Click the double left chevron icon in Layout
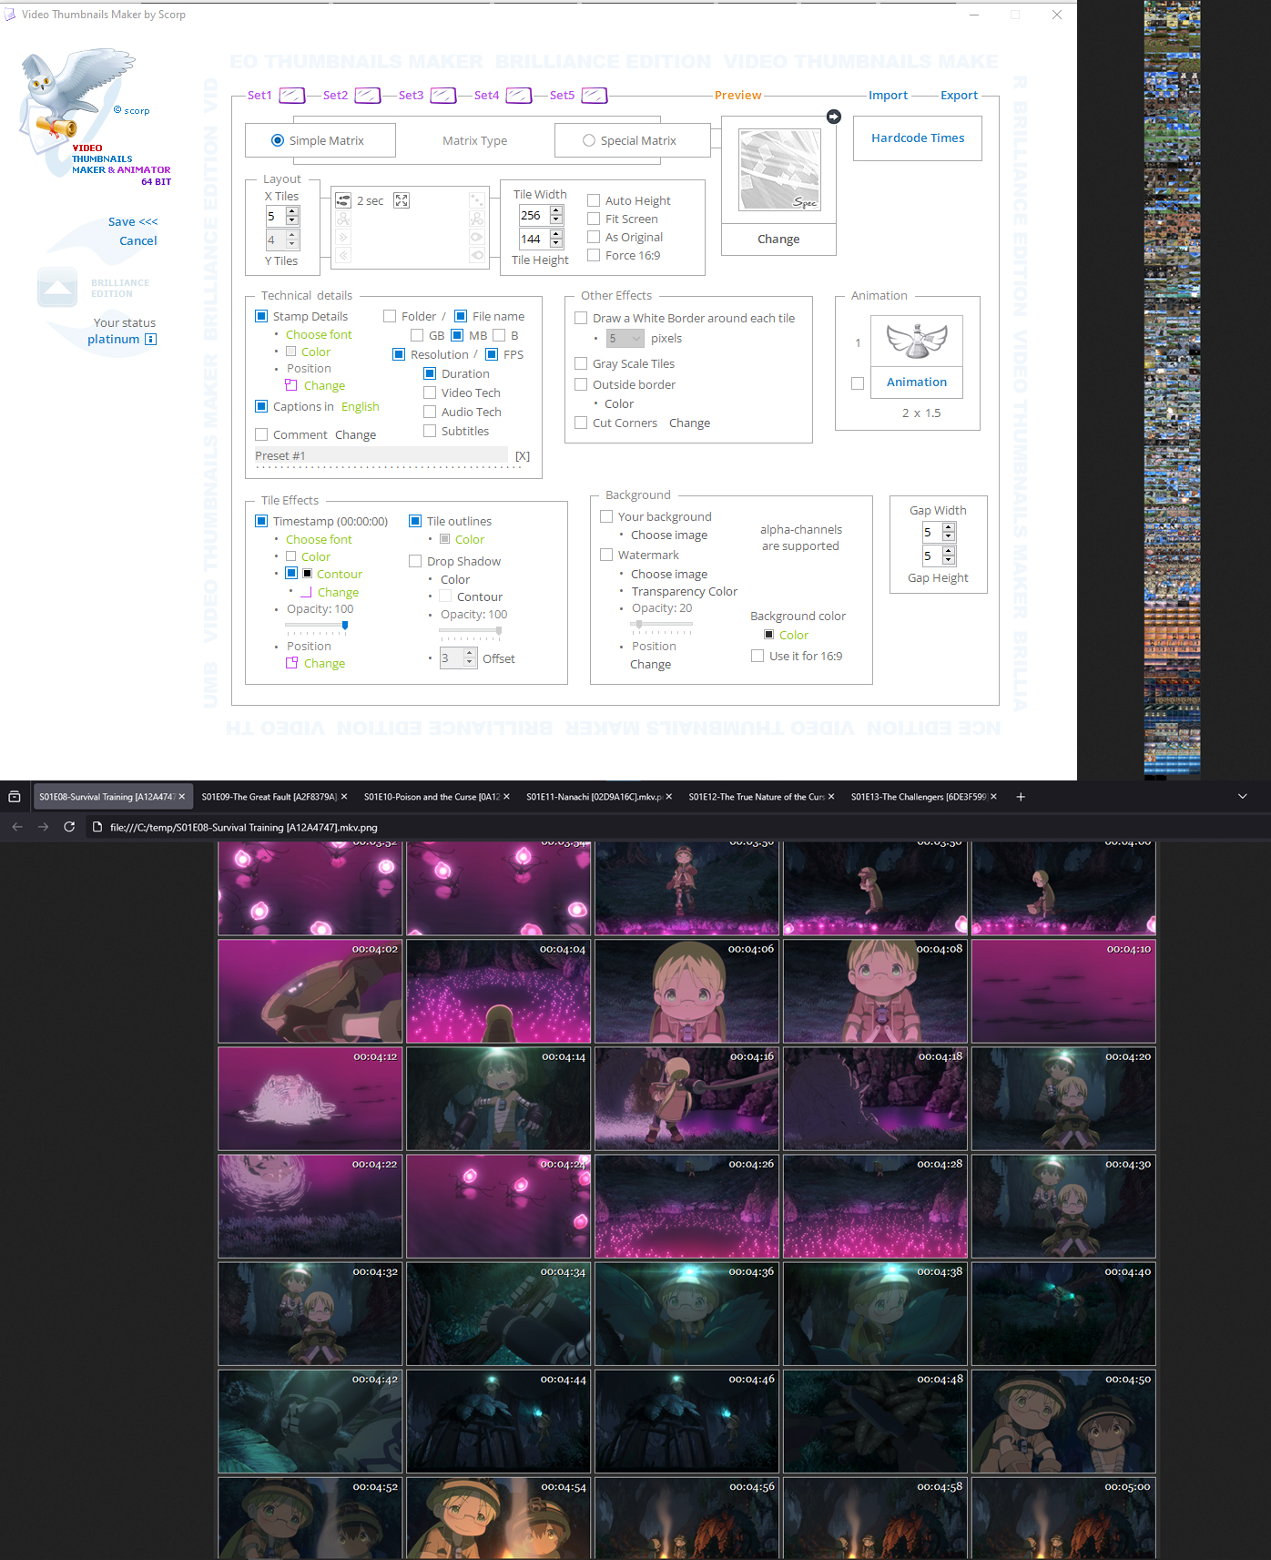Screen dimensions: 1271x1560 coord(343,256)
